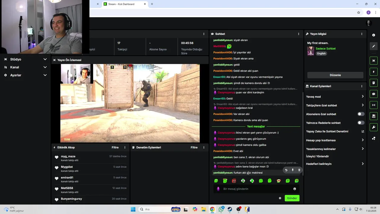Open three-dot menu of Kanal Eylemleri panel
Screen dimensions: 380x214
(x=362, y=86)
